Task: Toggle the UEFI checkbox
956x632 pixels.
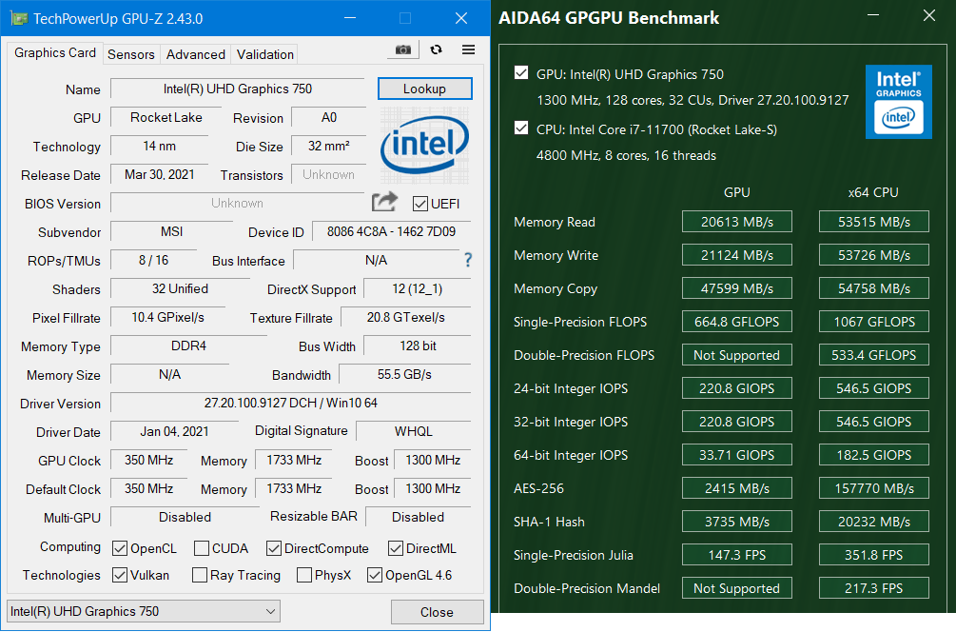Action: coord(420,204)
